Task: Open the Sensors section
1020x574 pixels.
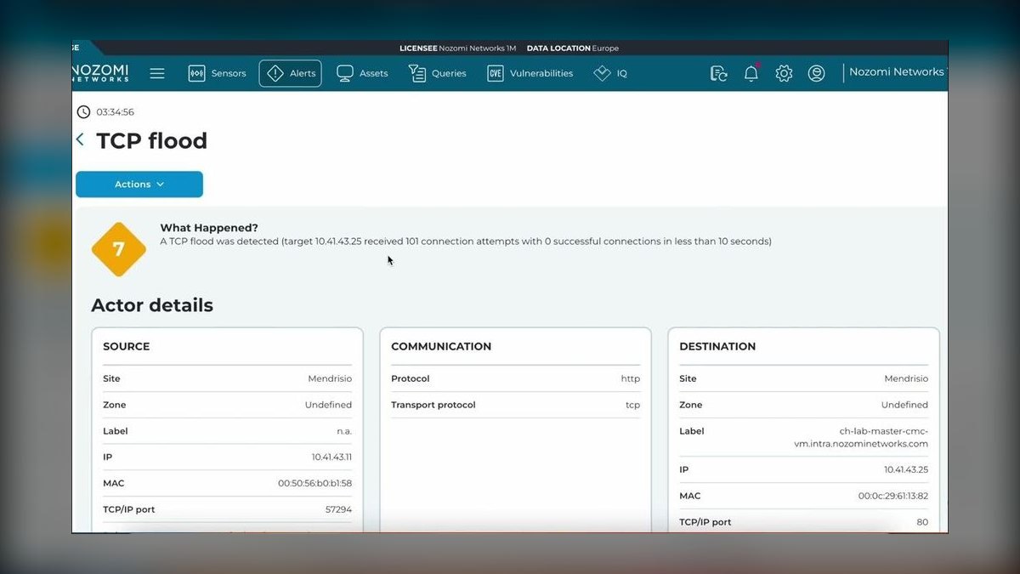Action: pyautogui.click(x=218, y=73)
